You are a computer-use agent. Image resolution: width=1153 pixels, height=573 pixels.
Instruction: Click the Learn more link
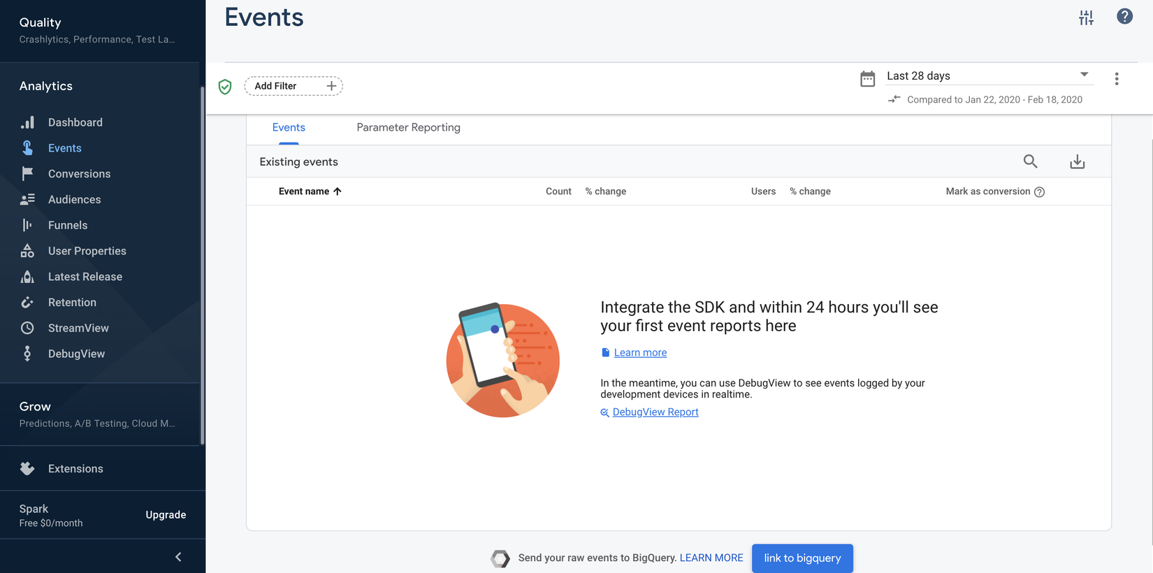[x=640, y=353]
